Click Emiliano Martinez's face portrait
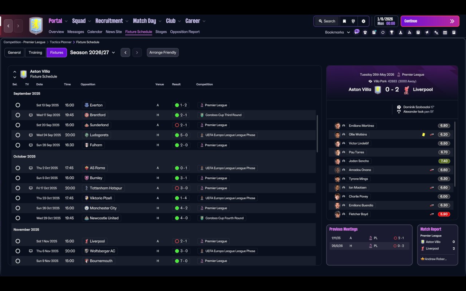The image size is (466, 291). pos(337,126)
